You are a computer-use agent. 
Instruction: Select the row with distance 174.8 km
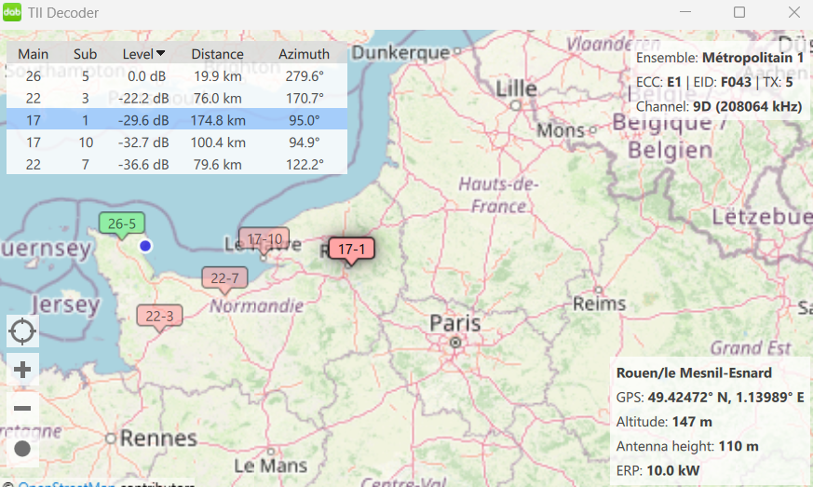(x=177, y=120)
